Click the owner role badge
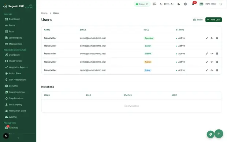The width and height of the screenshot is (227, 142). click(x=148, y=46)
